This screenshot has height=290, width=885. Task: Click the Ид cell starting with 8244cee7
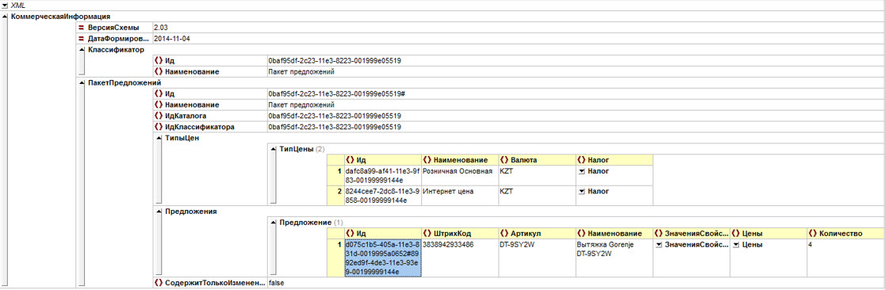[x=383, y=197]
